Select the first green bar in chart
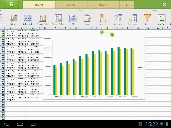This screenshot has height=128, width=171. point(54,80)
